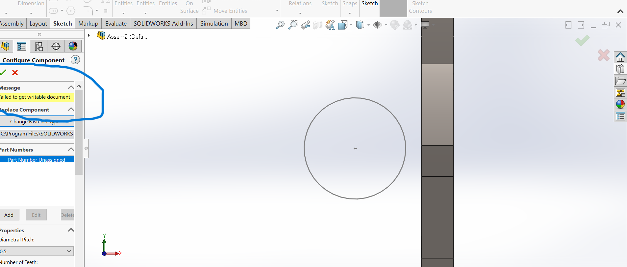
Task: Select Straight Slot sketch tool
Action: point(54,11)
